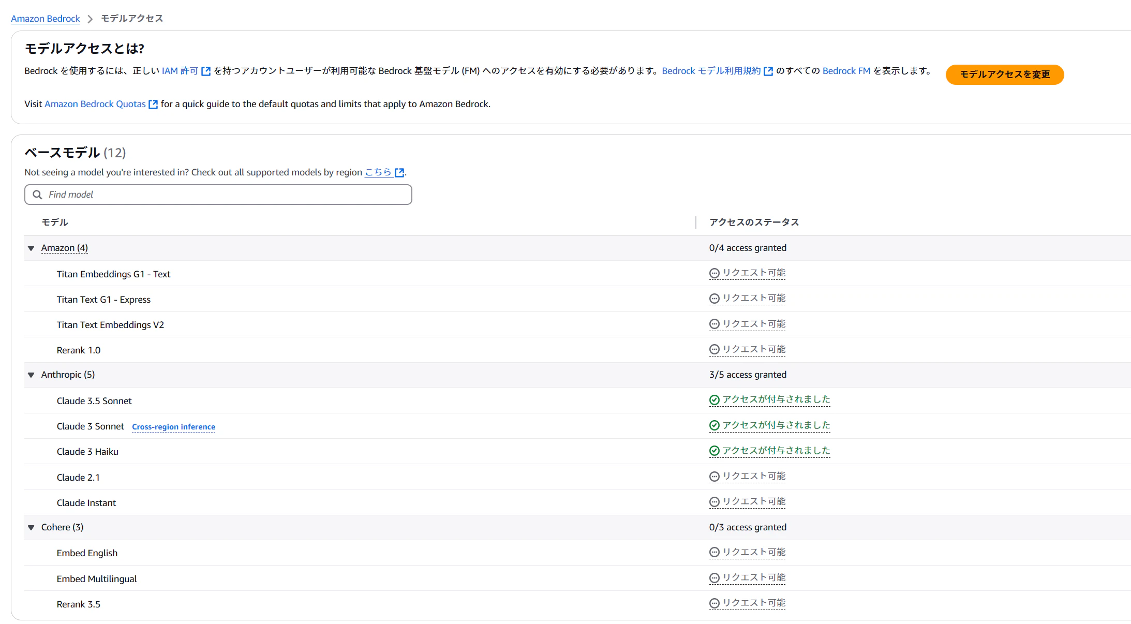Select the Titan Text G1 - Express model name
The image size is (1131, 624).
pyautogui.click(x=103, y=300)
